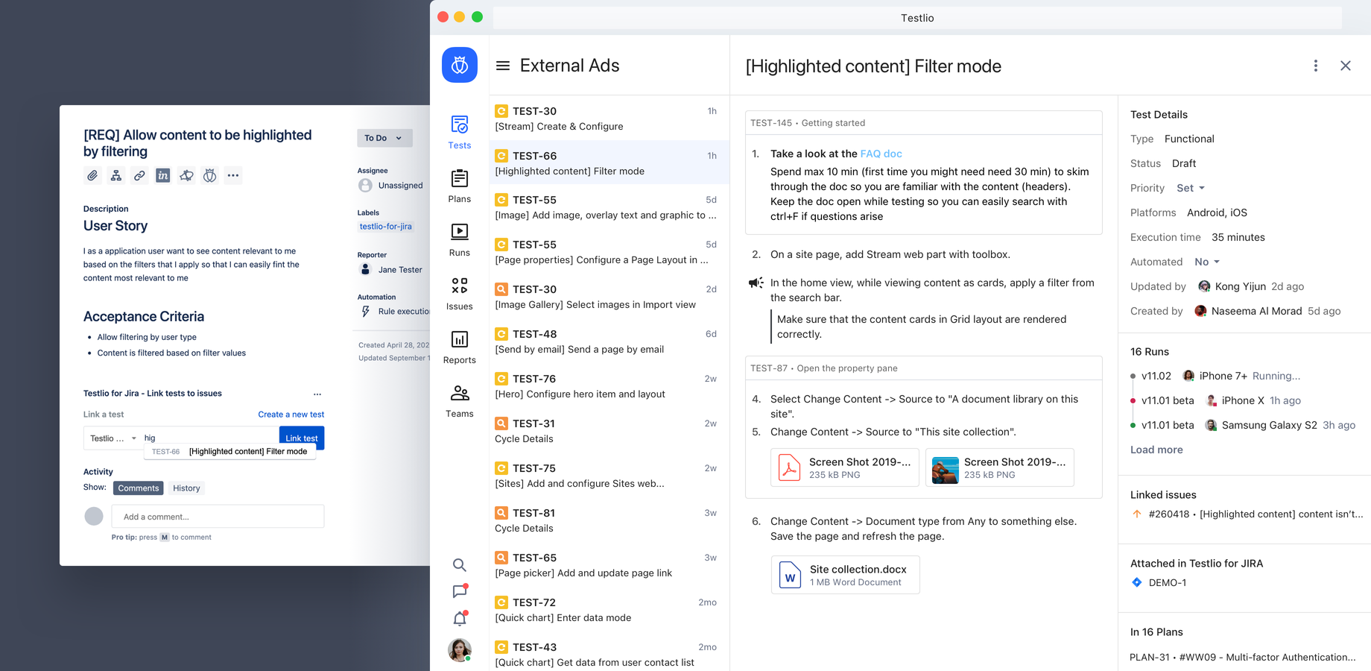Open the notifications bell icon

460,618
